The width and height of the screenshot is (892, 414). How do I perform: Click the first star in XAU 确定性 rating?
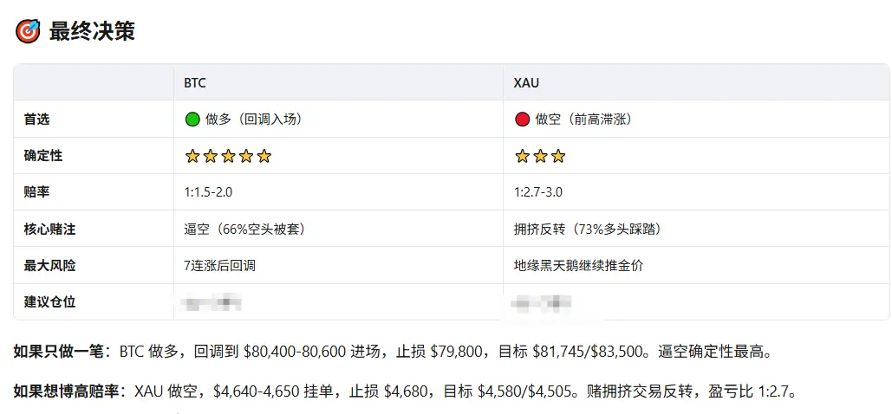(x=522, y=156)
